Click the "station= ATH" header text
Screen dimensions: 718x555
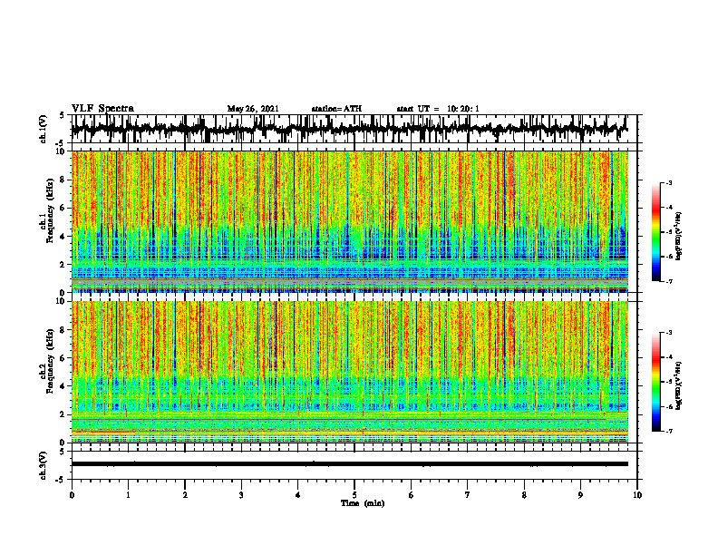336,109
